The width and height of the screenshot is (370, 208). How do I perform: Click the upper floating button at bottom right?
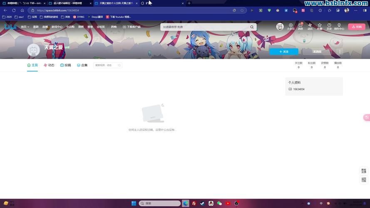tap(364, 171)
